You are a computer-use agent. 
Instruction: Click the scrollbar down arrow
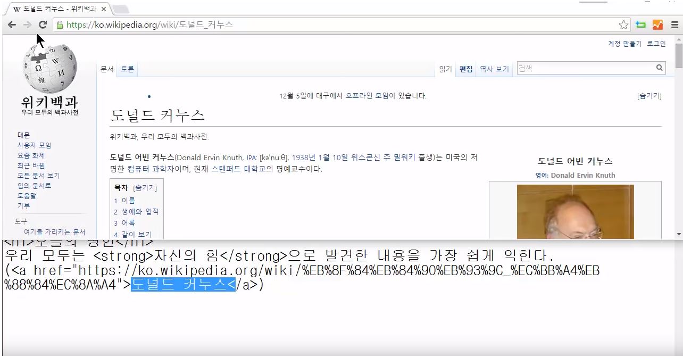679,234
